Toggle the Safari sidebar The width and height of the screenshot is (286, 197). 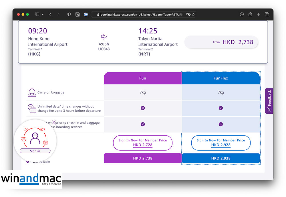37,14
